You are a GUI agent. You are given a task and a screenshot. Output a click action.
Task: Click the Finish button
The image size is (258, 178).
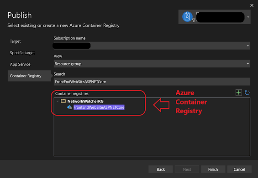point(213,169)
